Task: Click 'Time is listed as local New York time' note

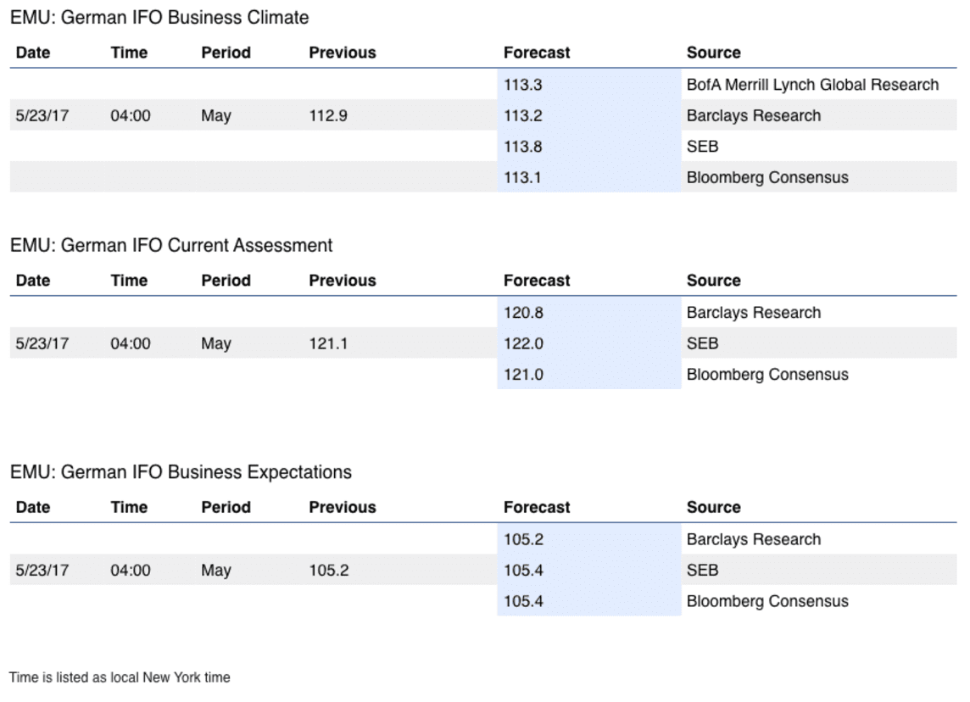Action: point(120,677)
